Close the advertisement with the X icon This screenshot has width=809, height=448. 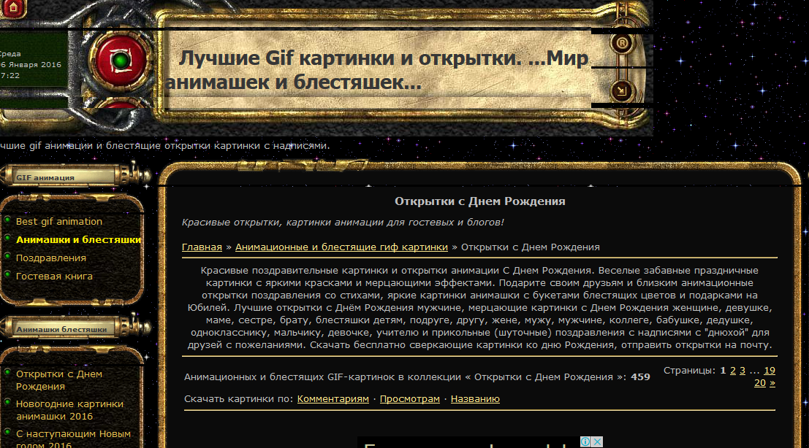pyautogui.click(x=597, y=442)
